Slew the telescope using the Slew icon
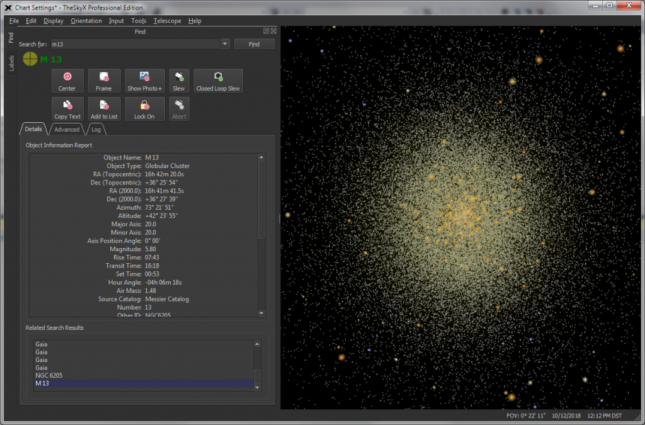The height and width of the screenshot is (425, 645). pyautogui.click(x=179, y=81)
